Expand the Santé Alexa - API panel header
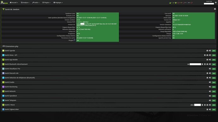The width and height of the screenshot is (218, 122). tap(108, 55)
